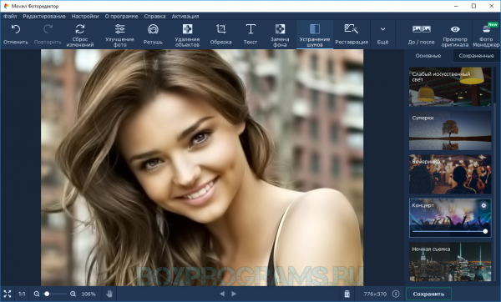The image size is (501, 302).
Task: Open the Замена фона tool
Action: (x=280, y=34)
